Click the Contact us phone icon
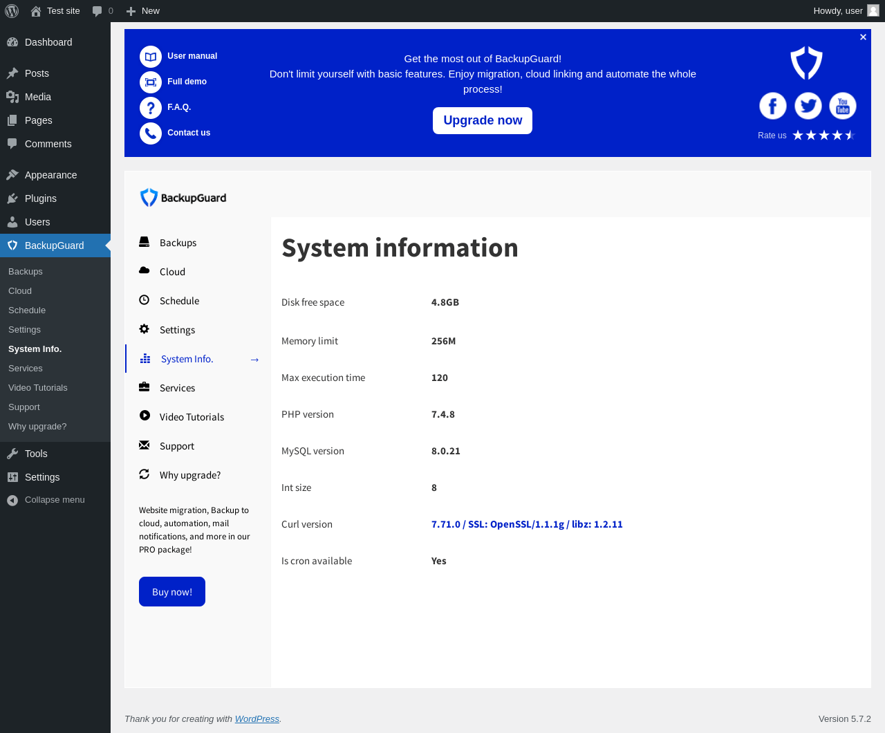This screenshot has width=885, height=733. click(x=151, y=133)
